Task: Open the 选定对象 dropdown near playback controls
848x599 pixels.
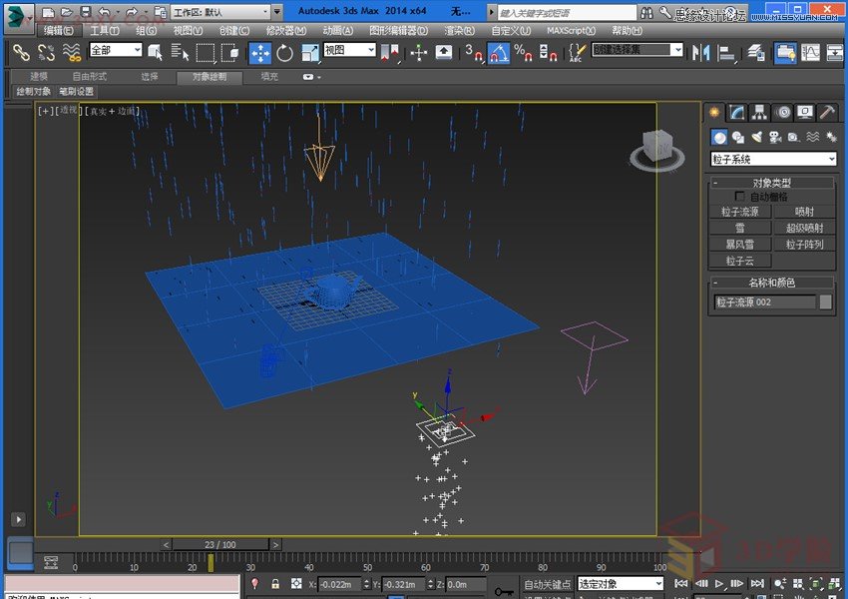Action: [x=619, y=584]
